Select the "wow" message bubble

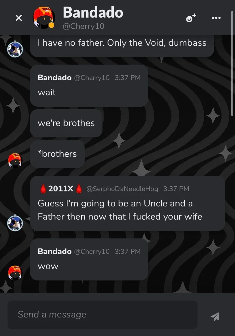pyautogui.click(x=89, y=259)
